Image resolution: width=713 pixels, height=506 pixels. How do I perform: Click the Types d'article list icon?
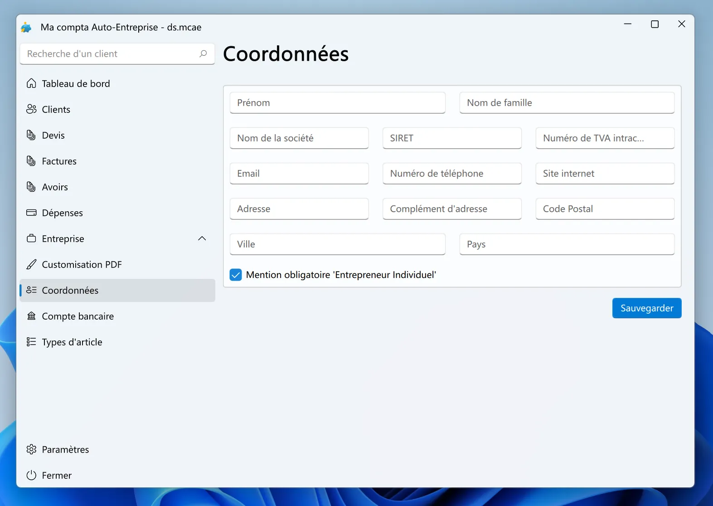pos(31,342)
